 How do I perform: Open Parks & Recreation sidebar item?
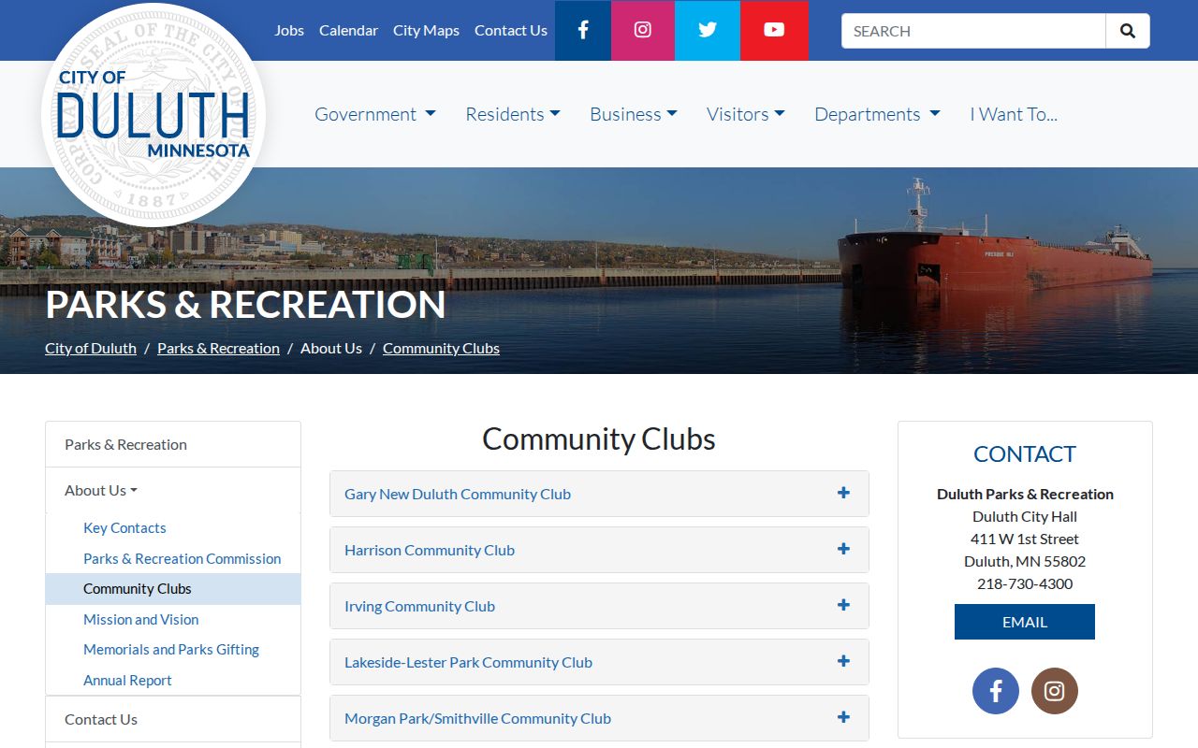[x=173, y=444]
